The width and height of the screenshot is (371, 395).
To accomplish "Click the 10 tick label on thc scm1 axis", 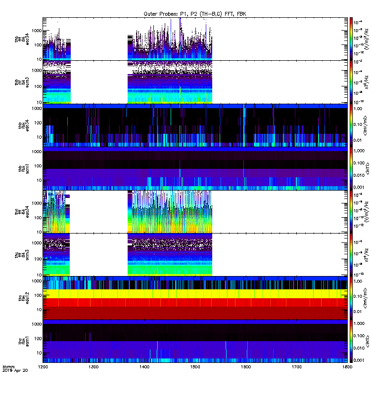I will coord(39,353).
